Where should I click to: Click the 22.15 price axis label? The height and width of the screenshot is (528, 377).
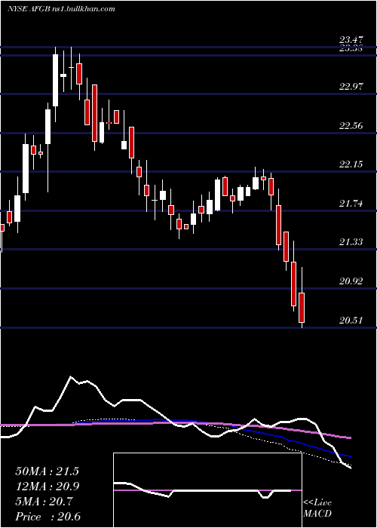point(351,164)
